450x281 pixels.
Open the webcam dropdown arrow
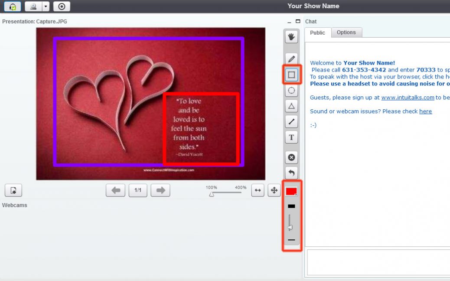46,7
